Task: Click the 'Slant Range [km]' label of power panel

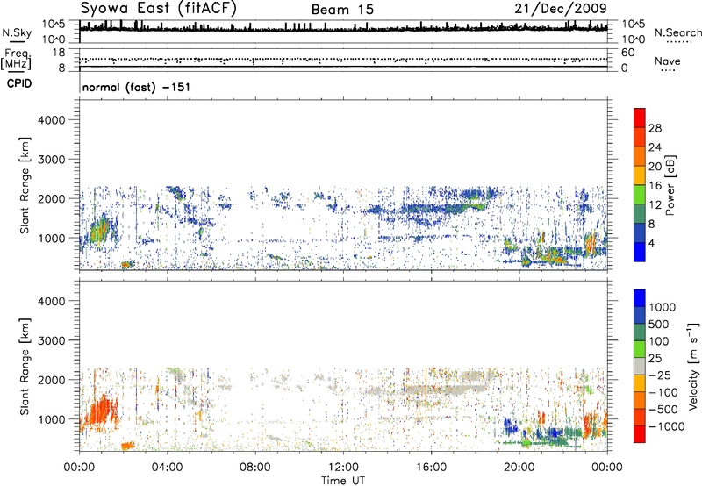Action: coord(25,185)
